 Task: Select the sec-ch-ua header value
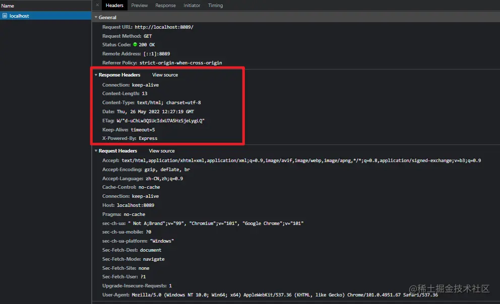[216, 223]
